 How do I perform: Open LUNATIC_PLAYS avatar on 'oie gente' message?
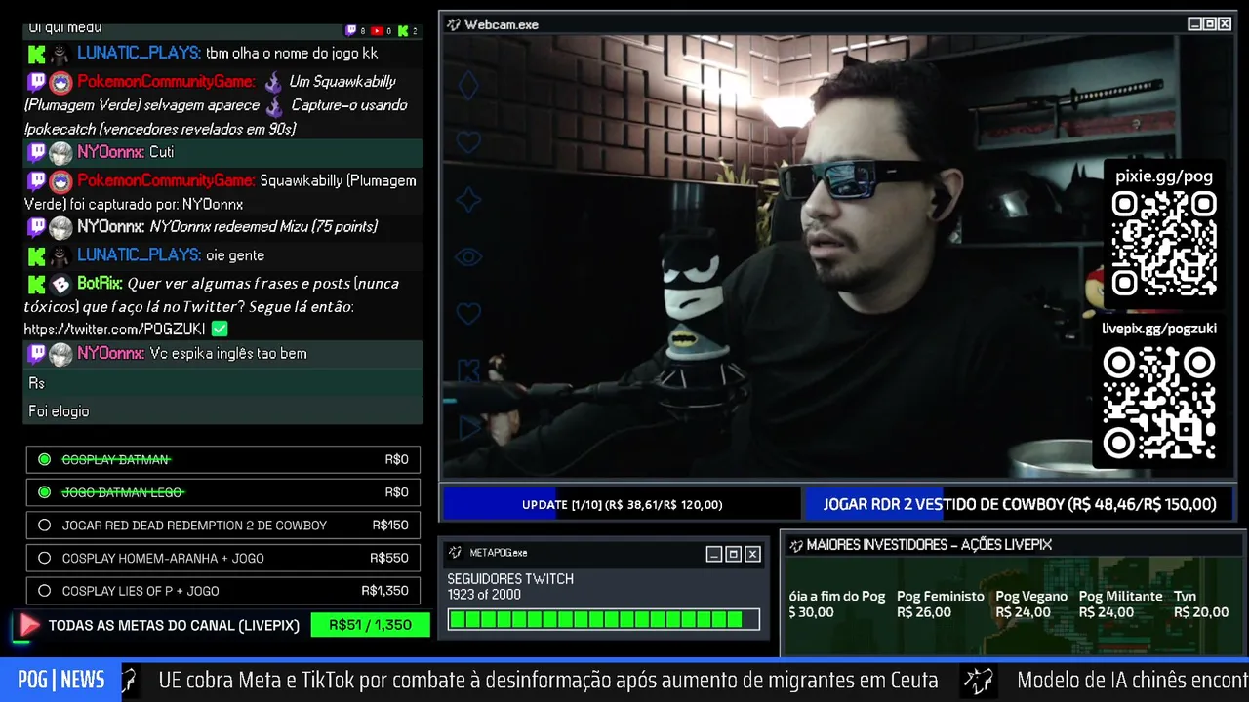[x=60, y=255]
